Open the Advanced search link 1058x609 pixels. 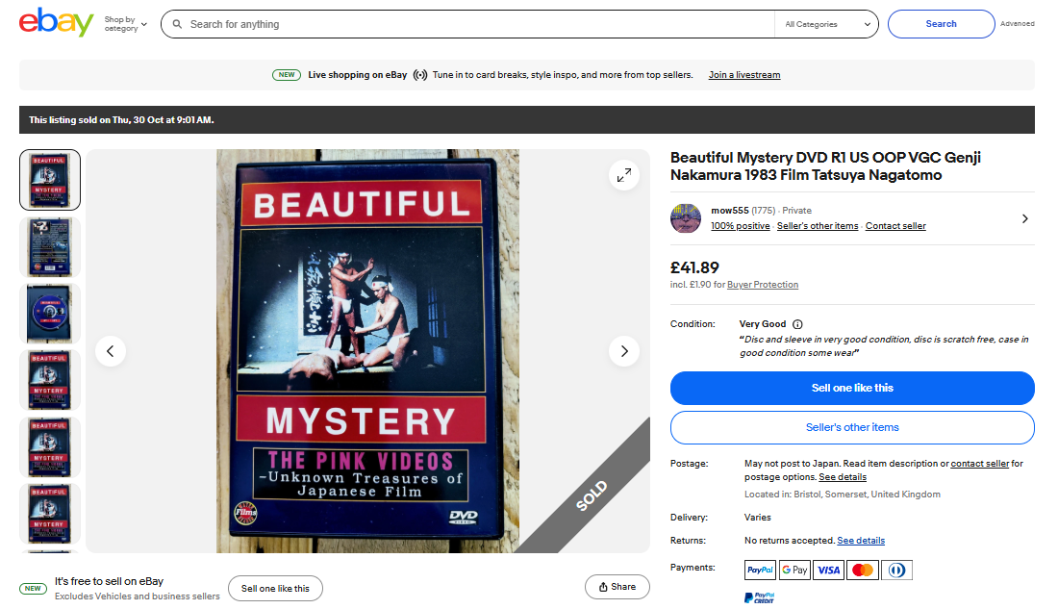click(x=1017, y=24)
